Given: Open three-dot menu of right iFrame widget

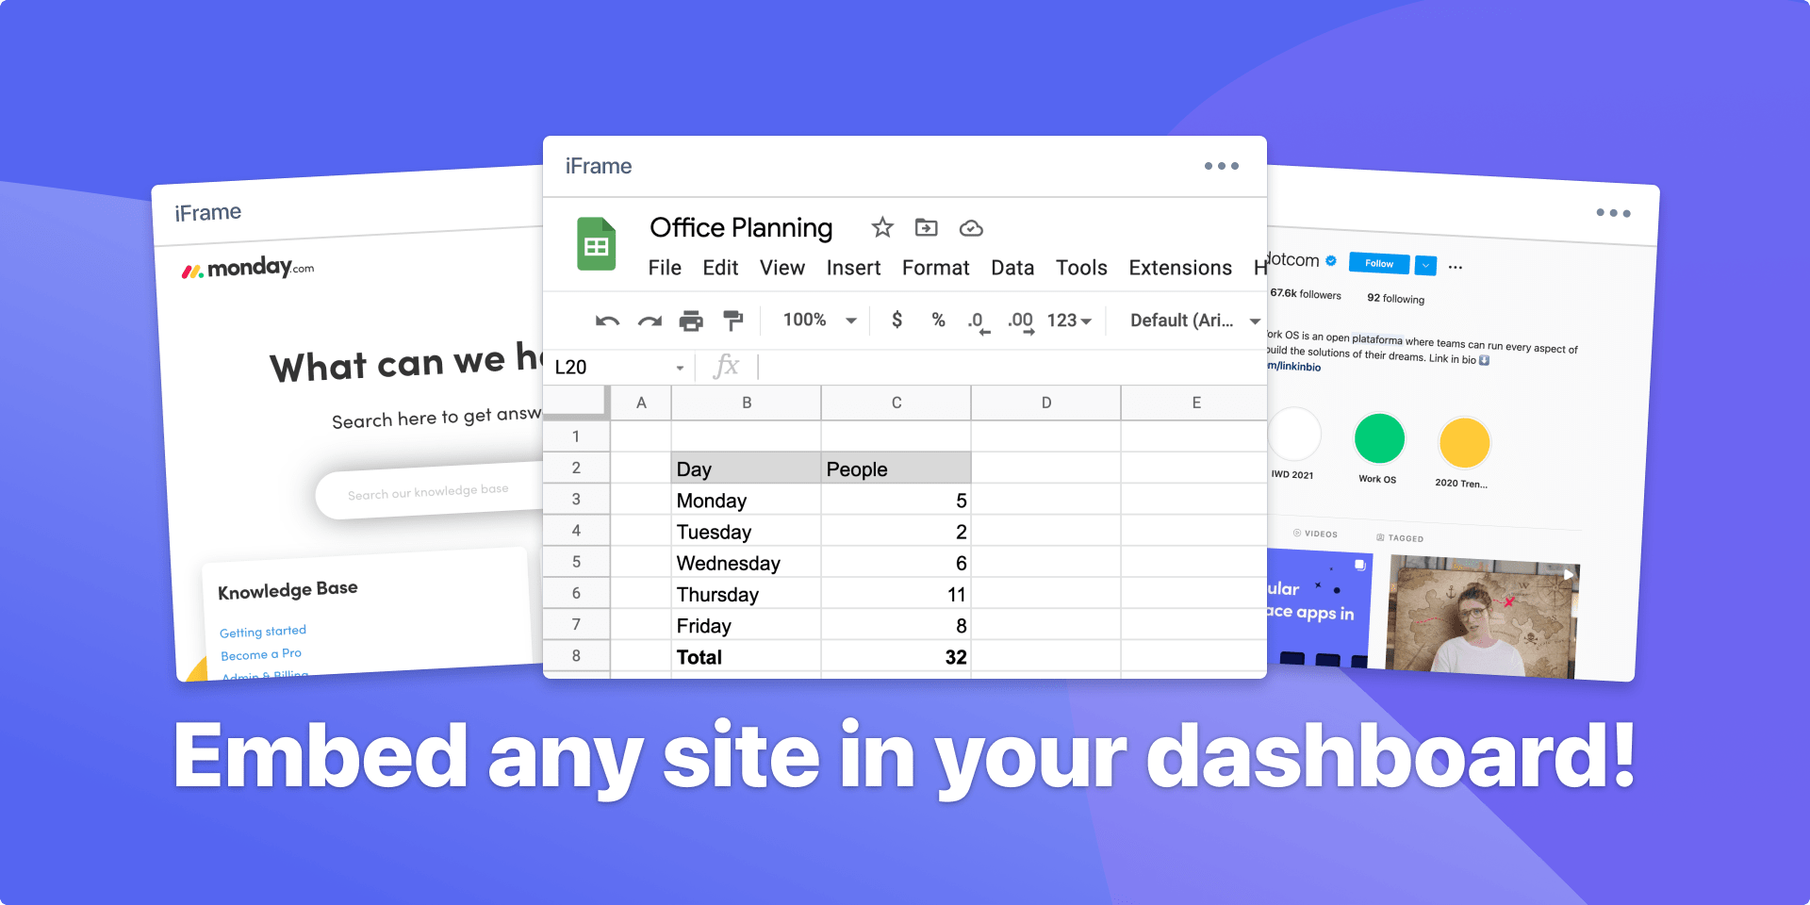Looking at the screenshot, I should click(1613, 213).
